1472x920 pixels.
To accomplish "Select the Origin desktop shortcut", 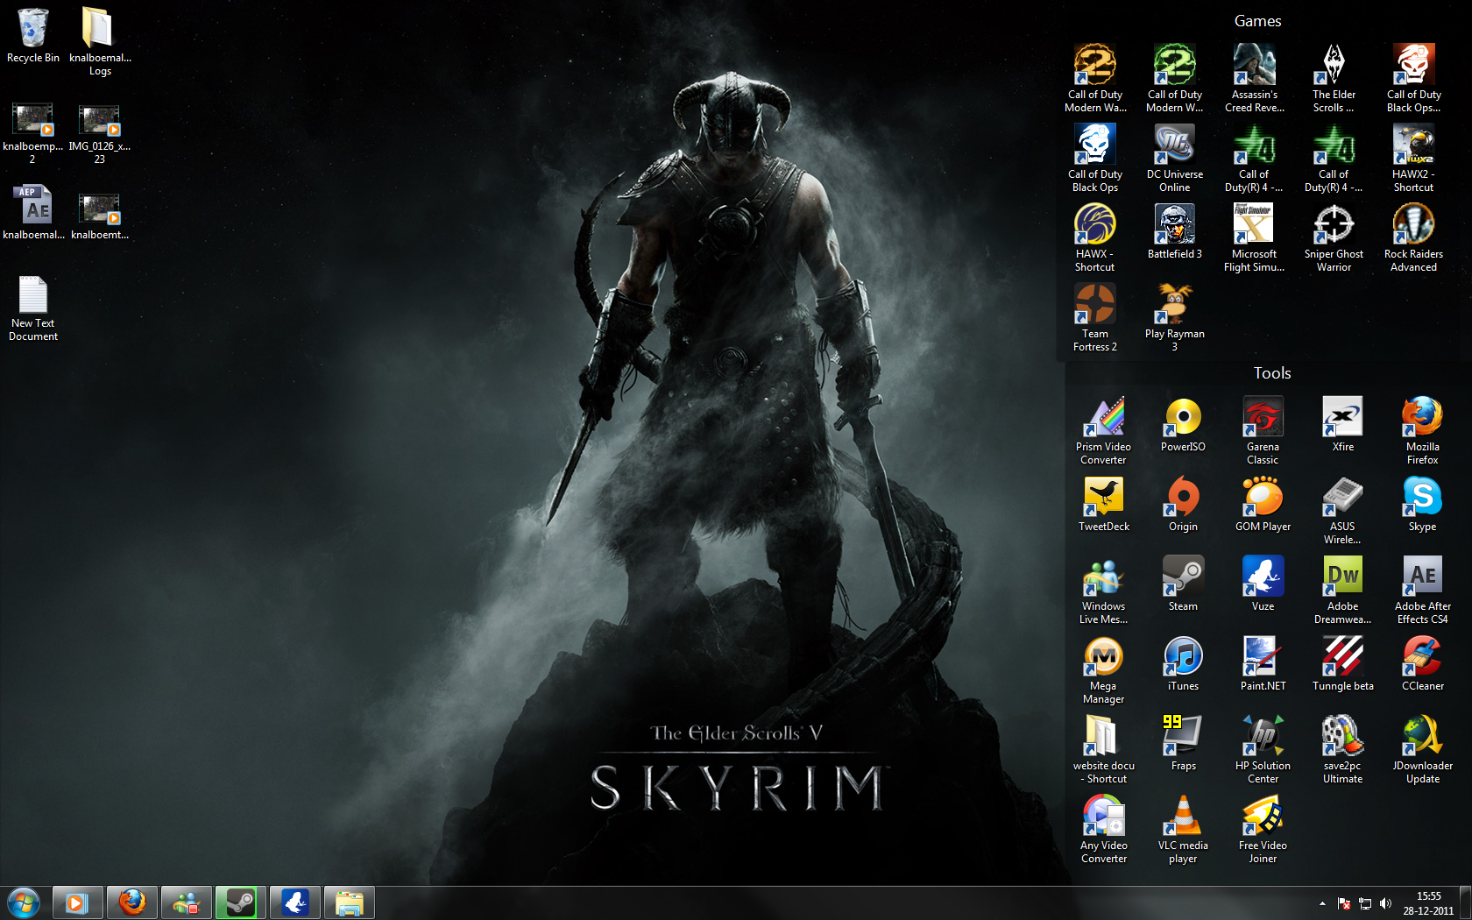I will click(x=1183, y=497).
